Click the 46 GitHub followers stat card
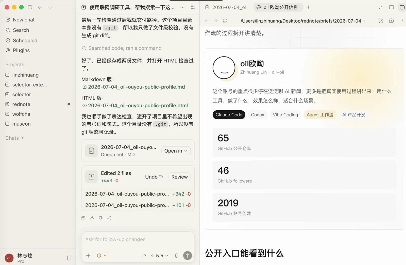Viewport: 406px width, 265px height. point(304,175)
